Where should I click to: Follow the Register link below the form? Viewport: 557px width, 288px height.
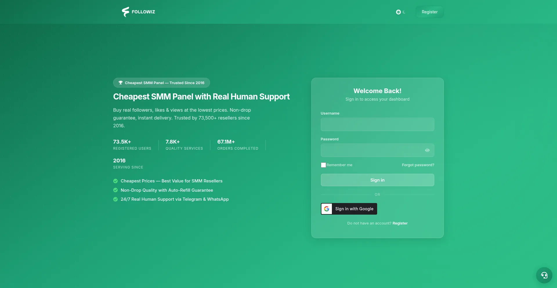tap(400, 223)
